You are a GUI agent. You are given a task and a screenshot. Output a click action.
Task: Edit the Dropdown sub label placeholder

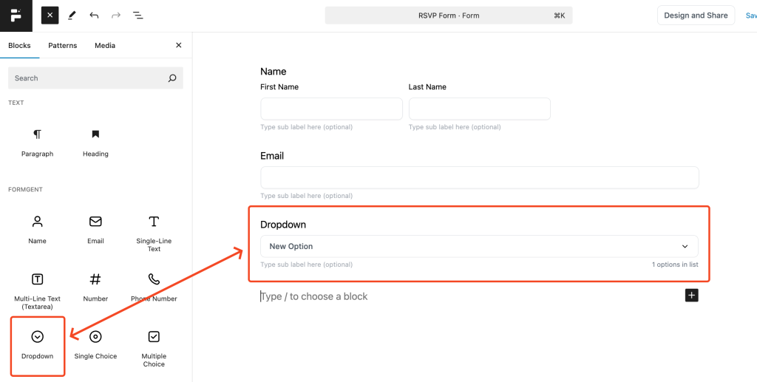(x=307, y=265)
